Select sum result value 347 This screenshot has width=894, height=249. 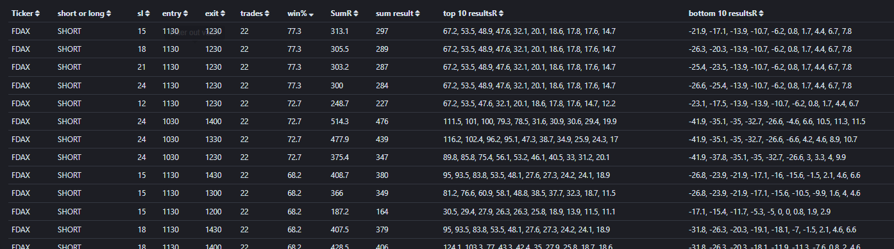coord(382,157)
